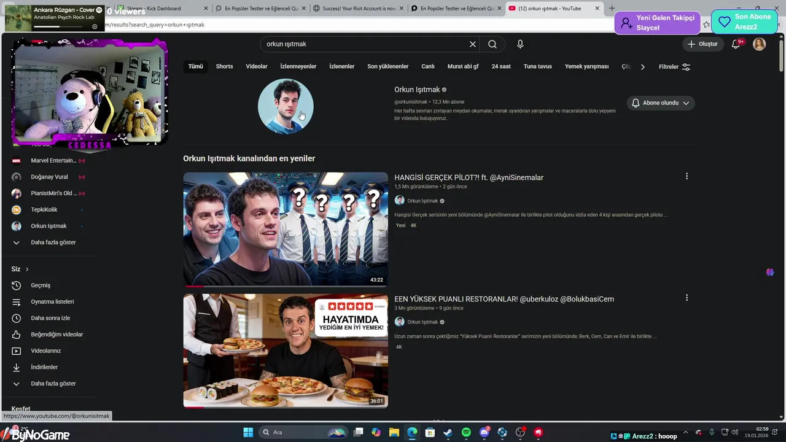
Task: Click the Windows taskbar search box Ara
Action: click(x=304, y=432)
